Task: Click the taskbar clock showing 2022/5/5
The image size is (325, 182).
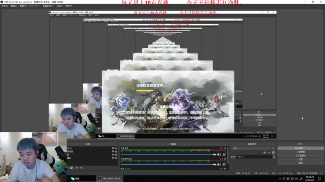Action: click(310, 179)
